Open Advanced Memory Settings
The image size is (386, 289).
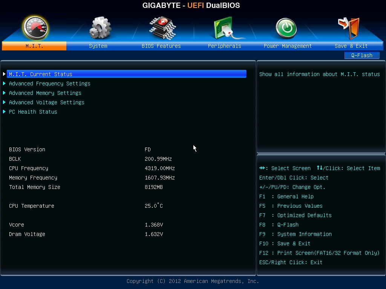click(x=45, y=93)
